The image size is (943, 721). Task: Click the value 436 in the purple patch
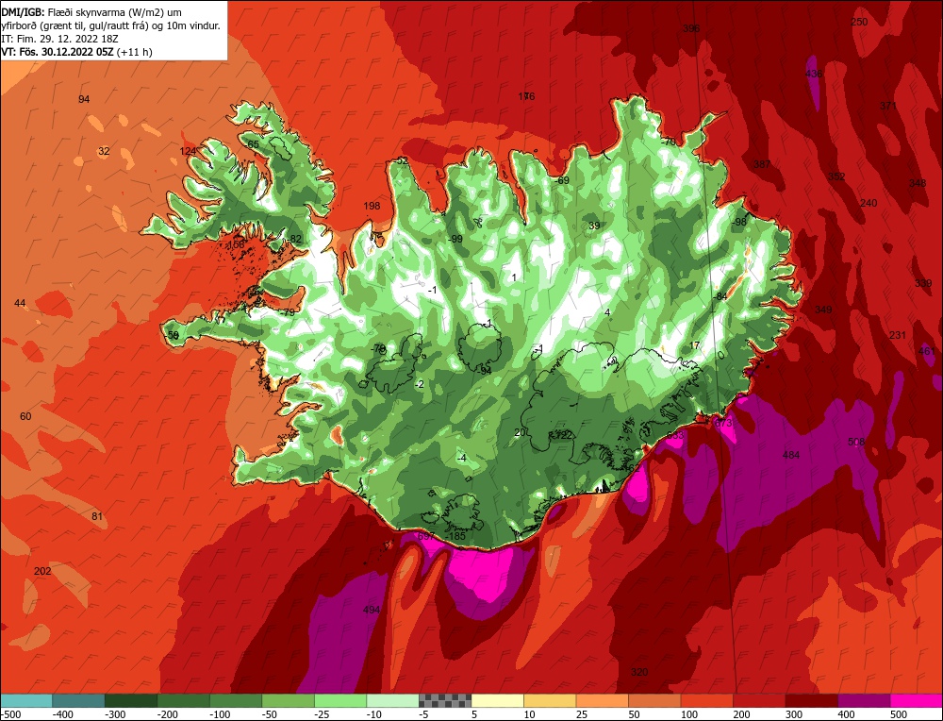813,74
